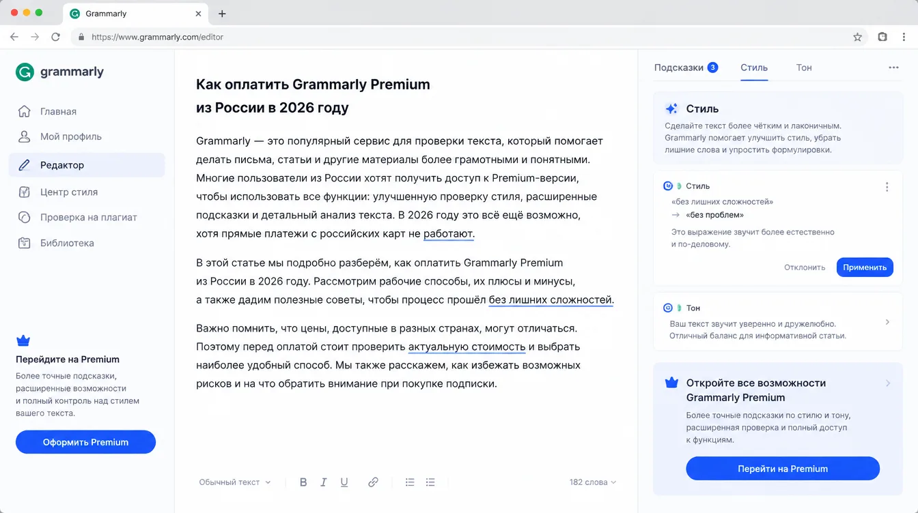The height and width of the screenshot is (513, 918).
Task: Open three-dot menu beside Тон tab
Action: coord(893,68)
